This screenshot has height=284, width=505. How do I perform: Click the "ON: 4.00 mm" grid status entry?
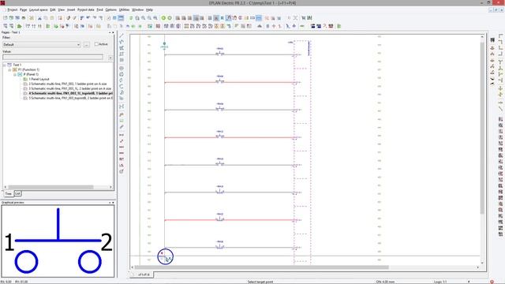pyautogui.click(x=385, y=282)
